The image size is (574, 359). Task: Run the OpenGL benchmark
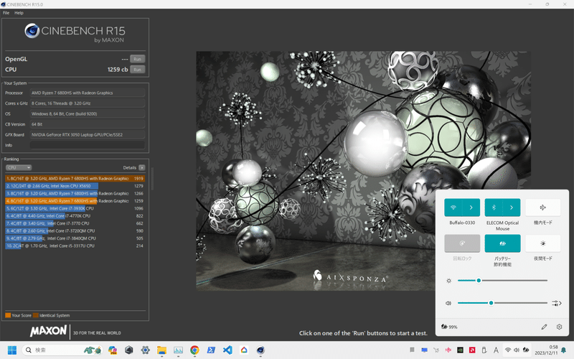(x=137, y=59)
